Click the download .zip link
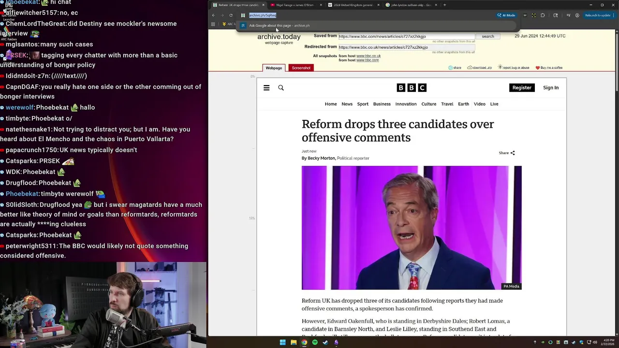619x348 pixels. pyautogui.click(x=479, y=68)
